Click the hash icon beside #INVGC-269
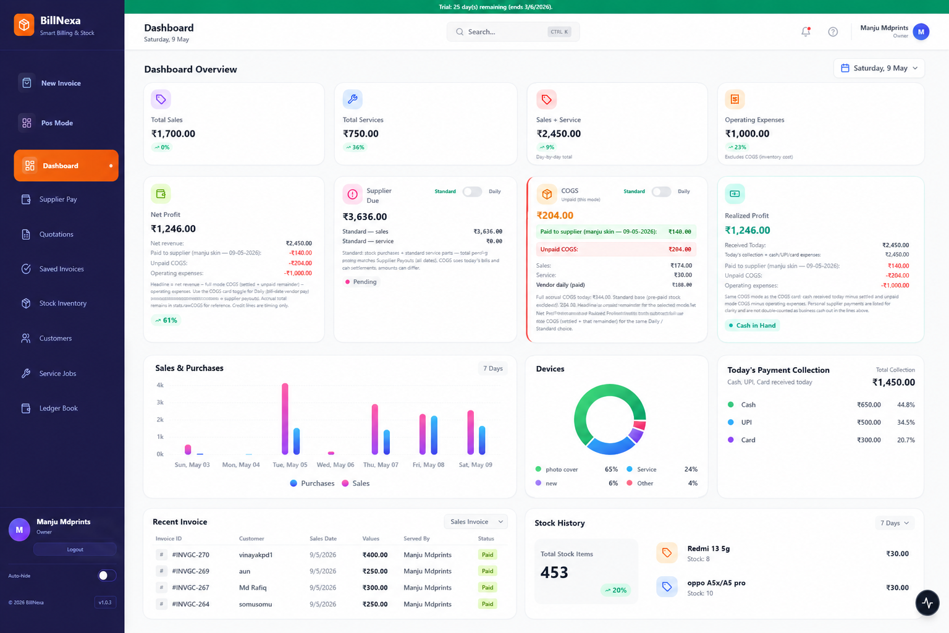 click(x=161, y=571)
